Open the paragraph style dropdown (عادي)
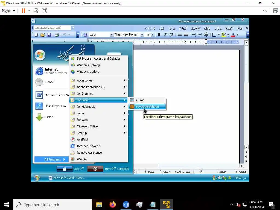The height and width of the screenshot is (210, 280). [x=111, y=35]
